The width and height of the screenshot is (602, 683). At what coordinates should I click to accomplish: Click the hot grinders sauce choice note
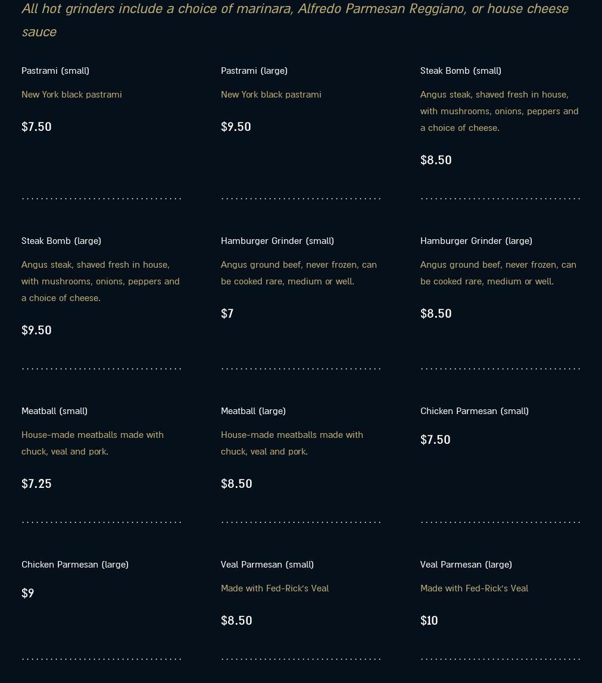(295, 20)
